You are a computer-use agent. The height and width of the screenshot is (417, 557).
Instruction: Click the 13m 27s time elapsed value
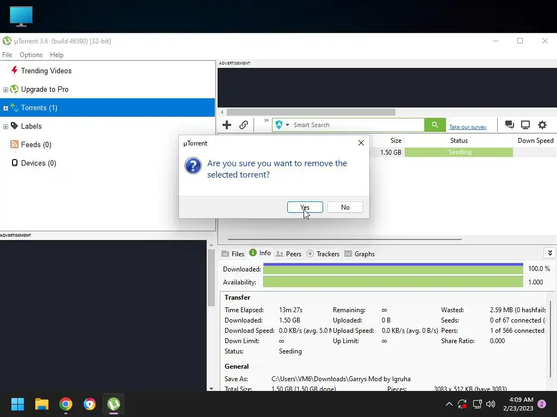tap(290, 309)
